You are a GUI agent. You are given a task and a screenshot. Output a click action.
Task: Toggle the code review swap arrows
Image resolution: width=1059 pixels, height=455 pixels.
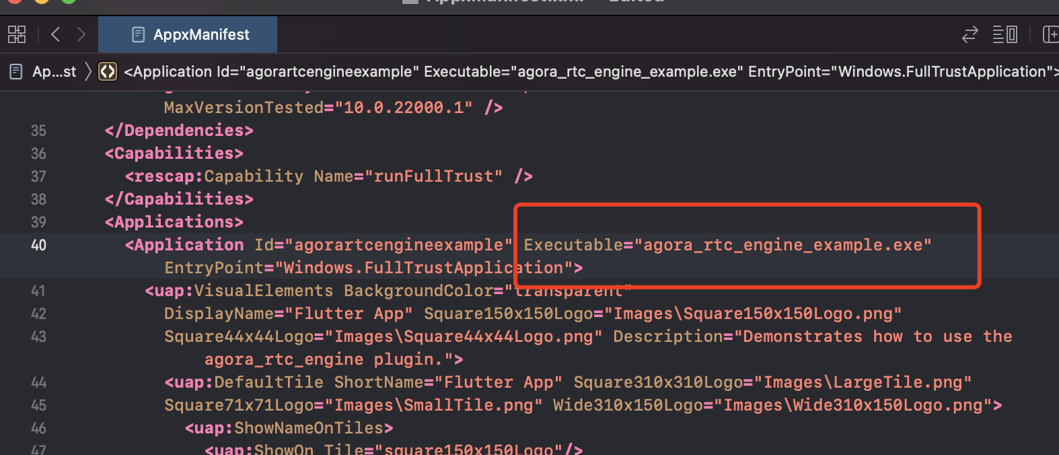pos(970,34)
